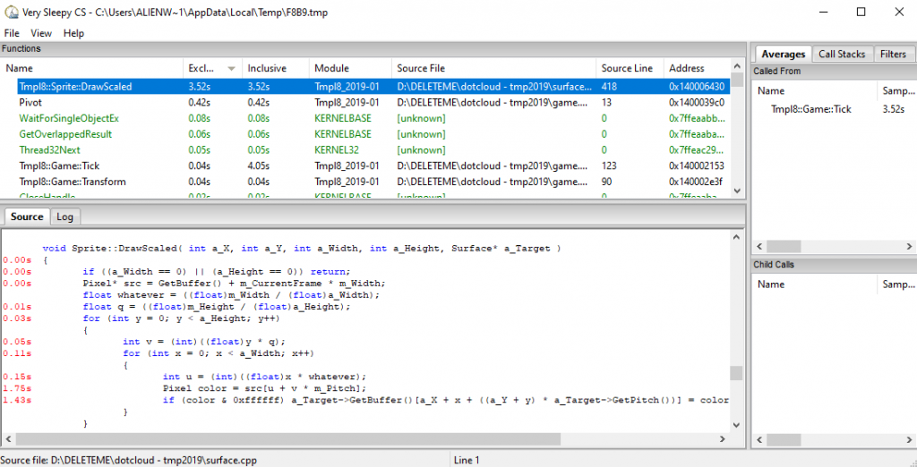This screenshot has width=917, height=467.
Task: Switch to the Filters tab
Action: pyautogui.click(x=893, y=54)
